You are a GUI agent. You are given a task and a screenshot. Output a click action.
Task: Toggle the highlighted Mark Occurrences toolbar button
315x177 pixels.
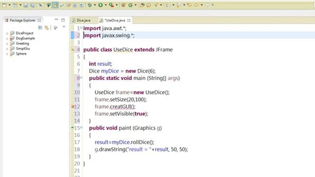click(55, 5)
